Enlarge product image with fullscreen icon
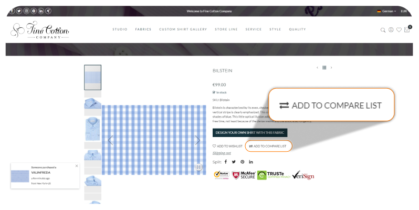419x210 pixels. point(198,167)
